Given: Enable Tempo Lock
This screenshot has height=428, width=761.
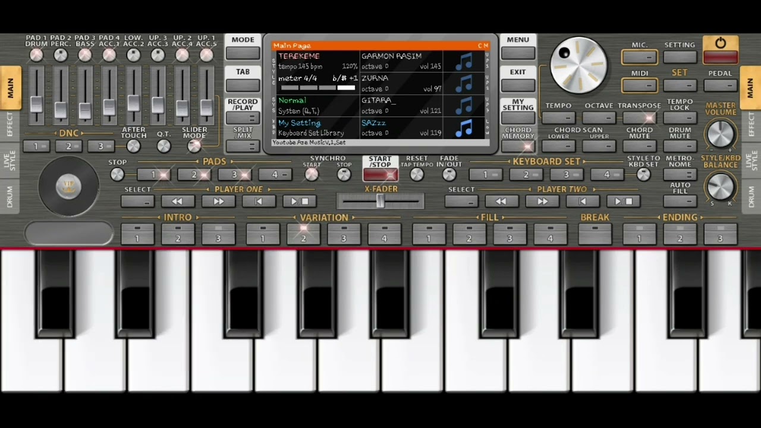Looking at the screenshot, I should (680, 118).
